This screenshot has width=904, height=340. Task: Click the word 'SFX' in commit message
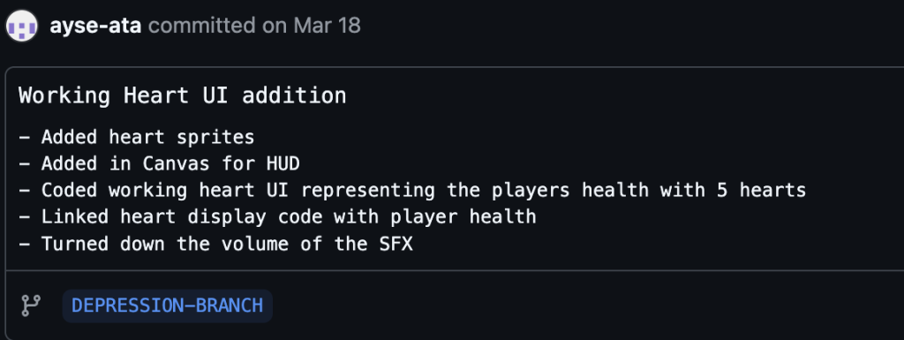[396, 243]
